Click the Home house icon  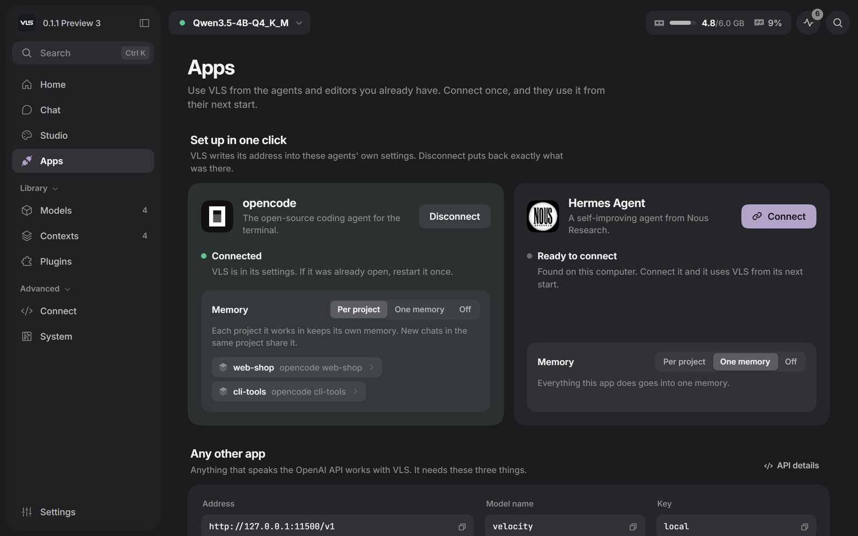[27, 85]
